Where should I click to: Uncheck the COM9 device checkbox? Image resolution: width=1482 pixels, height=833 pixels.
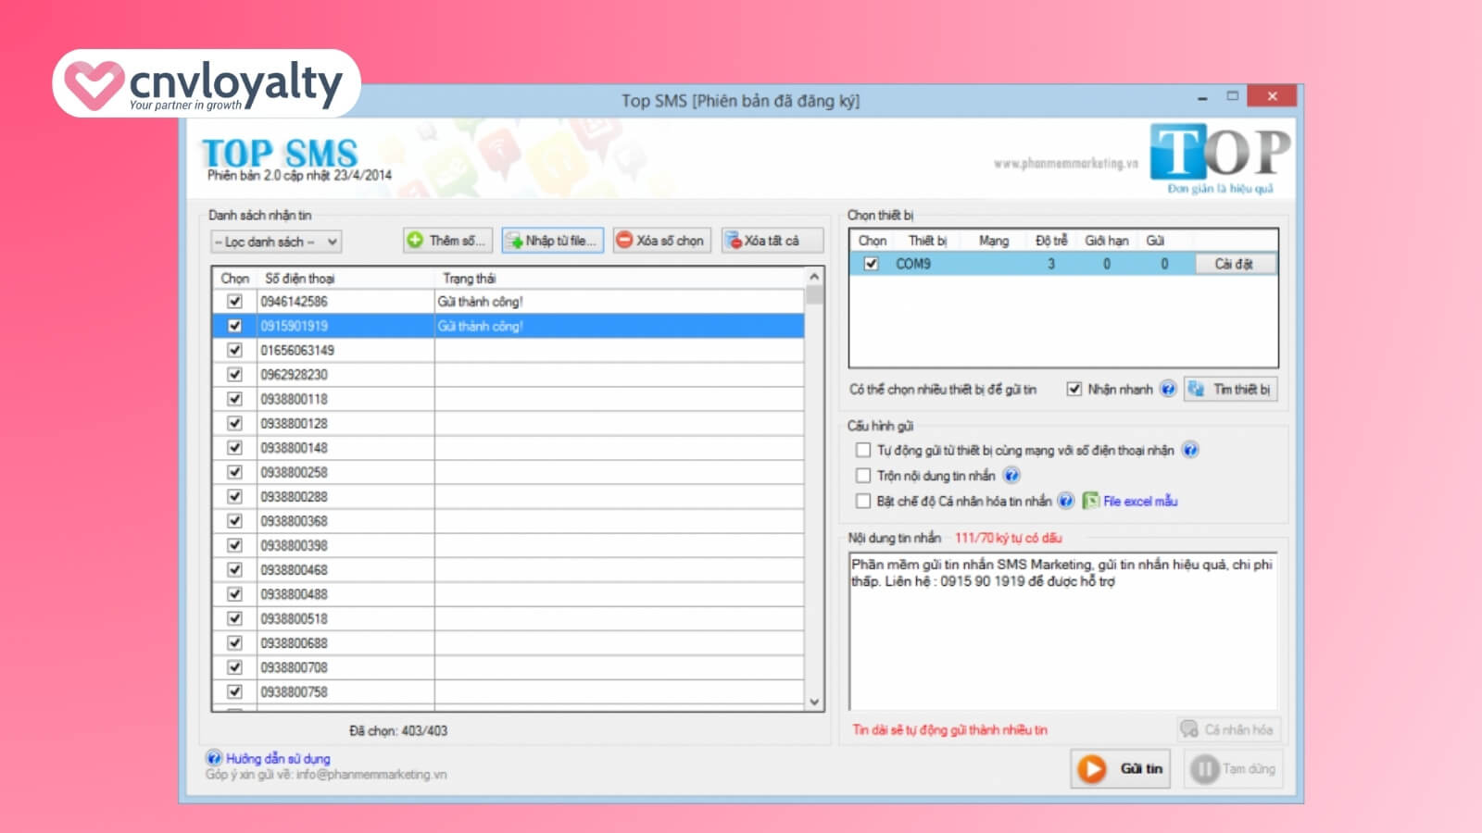click(871, 264)
